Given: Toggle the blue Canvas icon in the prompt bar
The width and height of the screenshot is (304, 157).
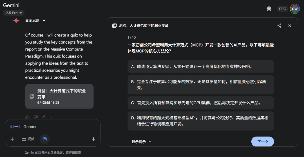Looking at the screenshot, I should 44,139.
